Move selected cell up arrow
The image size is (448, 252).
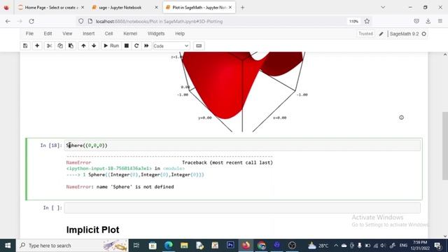click(83, 45)
